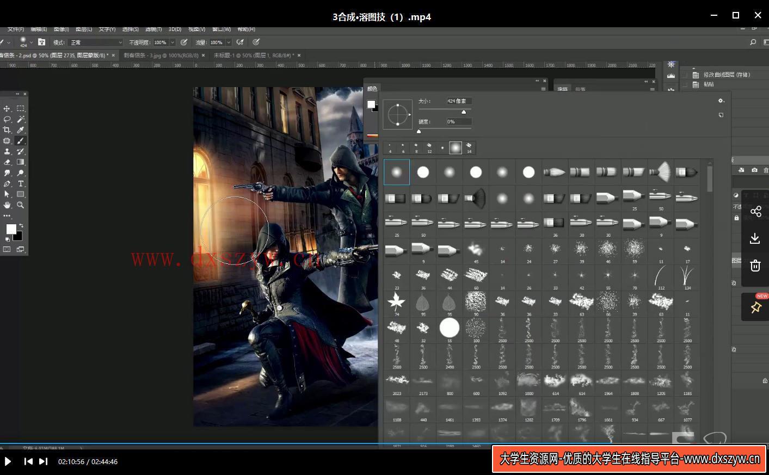Select the Lasso tool

point(7,119)
